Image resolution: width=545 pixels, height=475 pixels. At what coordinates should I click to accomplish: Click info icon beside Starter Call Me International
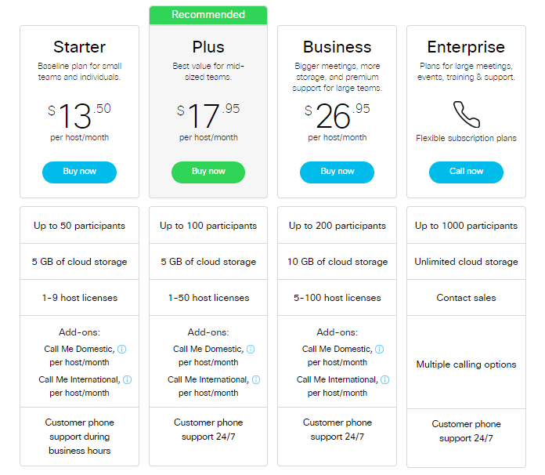point(127,379)
